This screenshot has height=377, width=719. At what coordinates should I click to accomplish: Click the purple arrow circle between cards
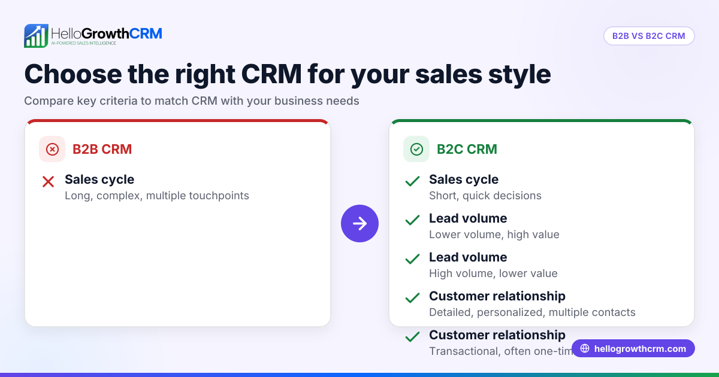pyautogui.click(x=359, y=223)
